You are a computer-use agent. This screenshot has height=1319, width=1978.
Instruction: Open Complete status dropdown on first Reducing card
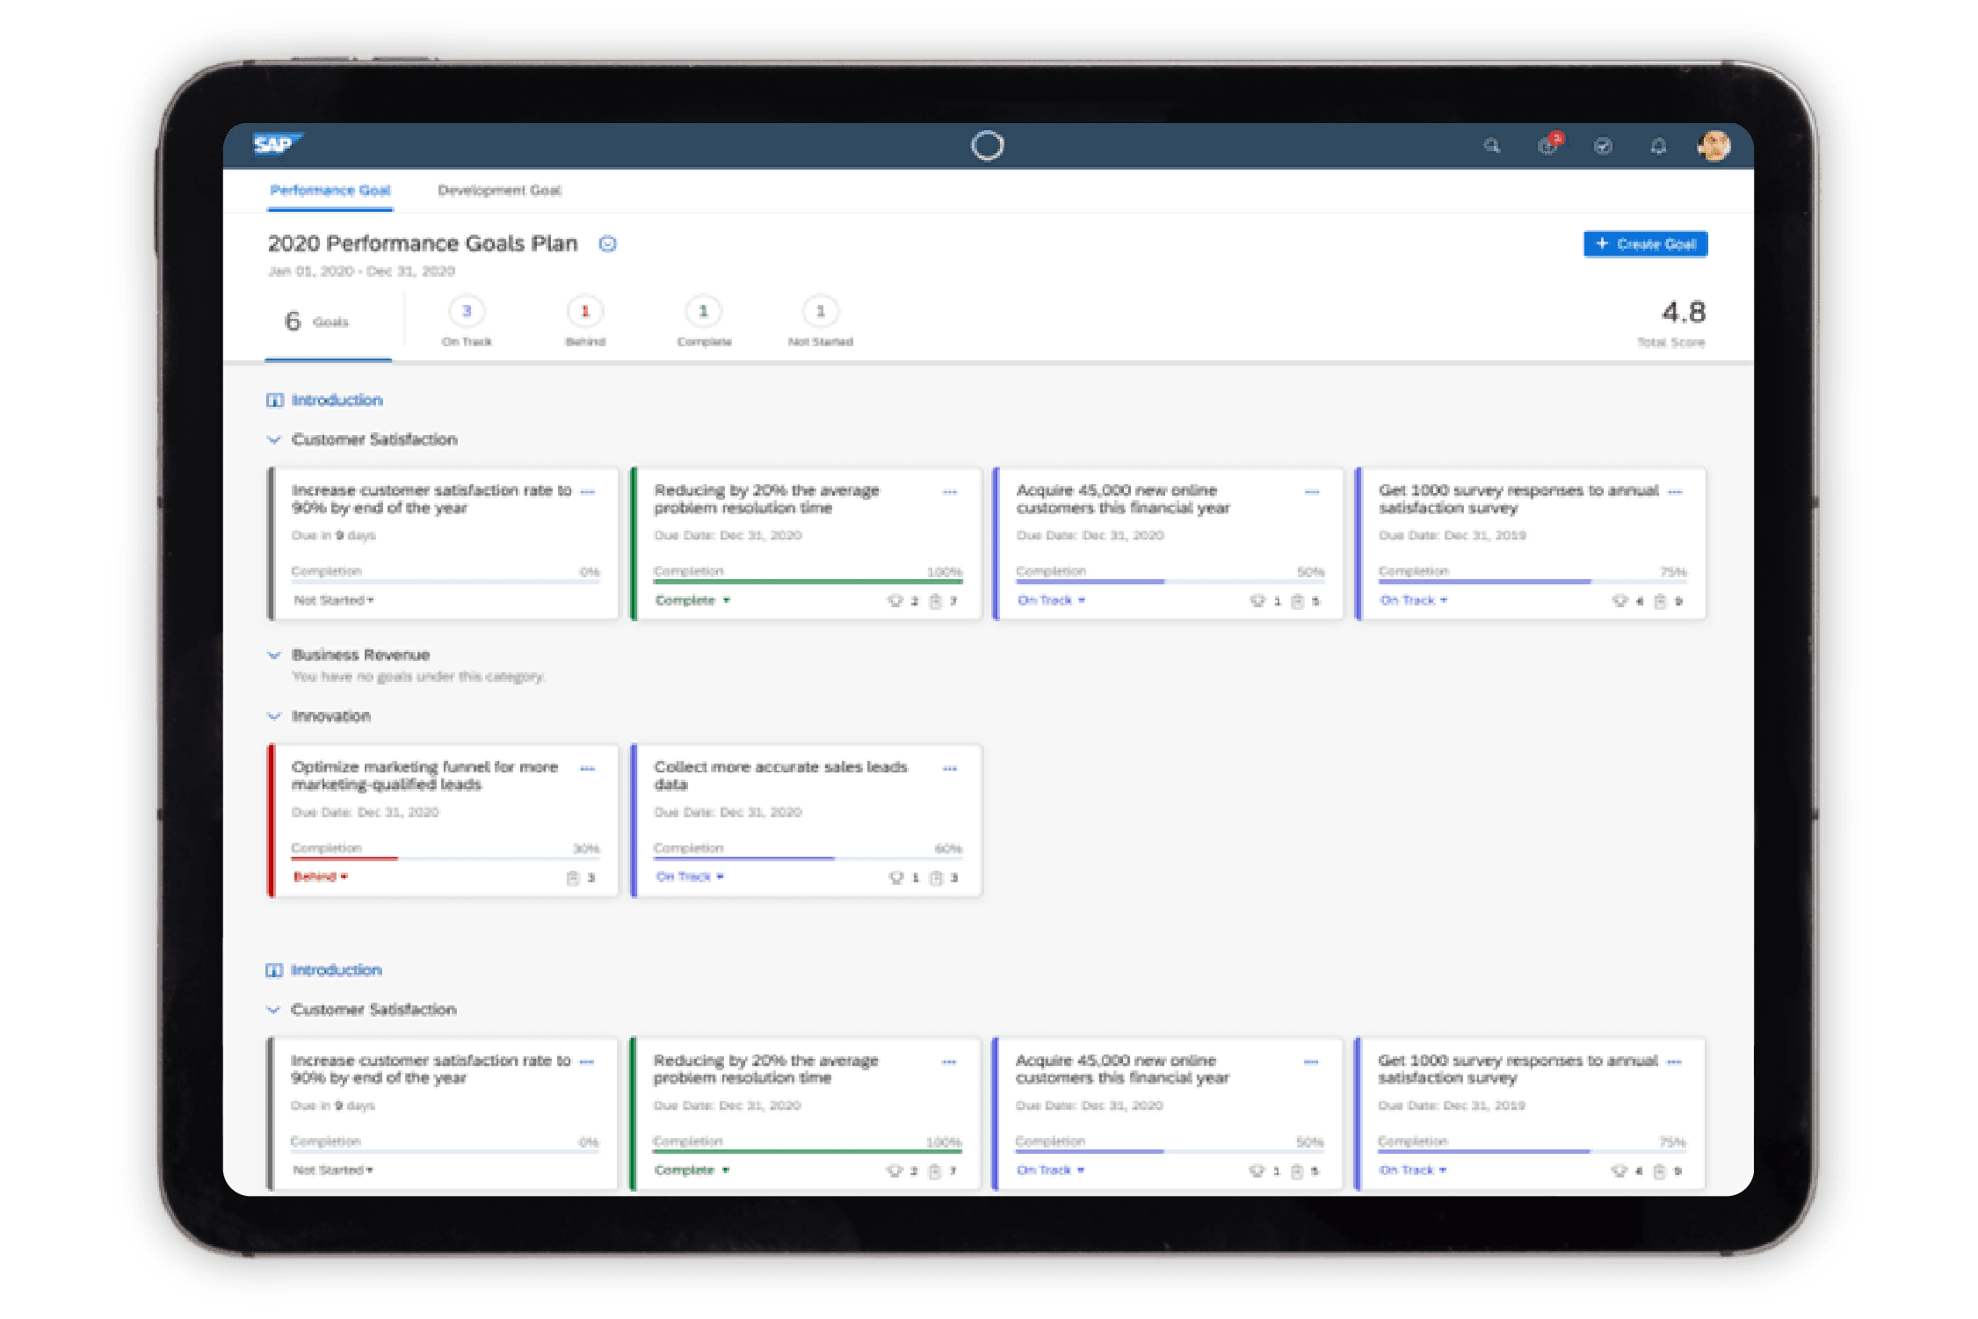tap(692, 600)
